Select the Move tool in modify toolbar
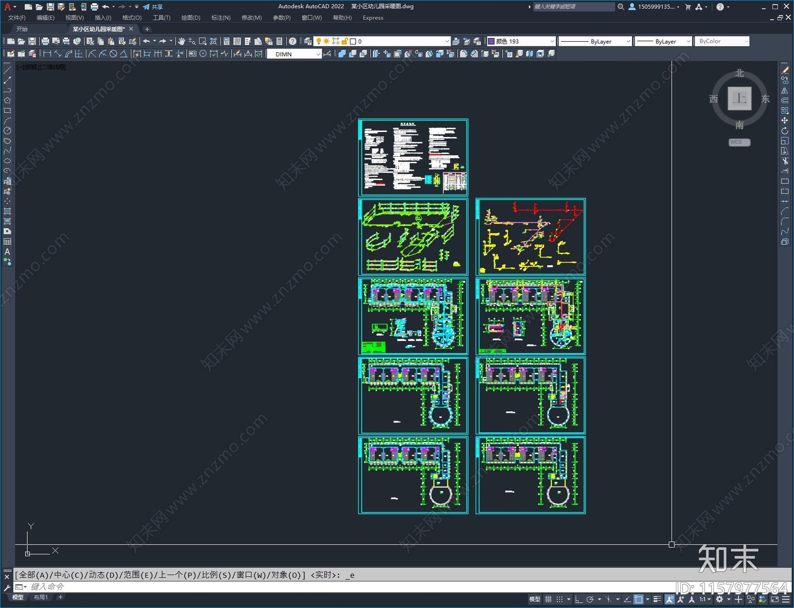Image resolution: width=794 pixels, height=608 pixels. [x=785, y=121]
